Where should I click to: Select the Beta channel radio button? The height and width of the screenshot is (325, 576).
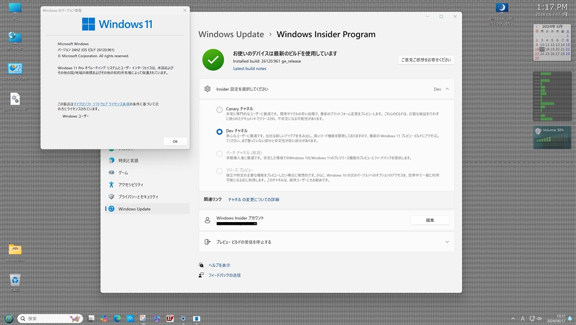coord(219,154)
